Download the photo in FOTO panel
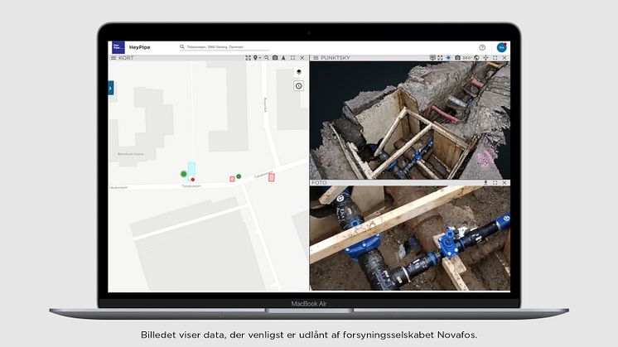This screenshot has width=618, height=347. [485, 182]
